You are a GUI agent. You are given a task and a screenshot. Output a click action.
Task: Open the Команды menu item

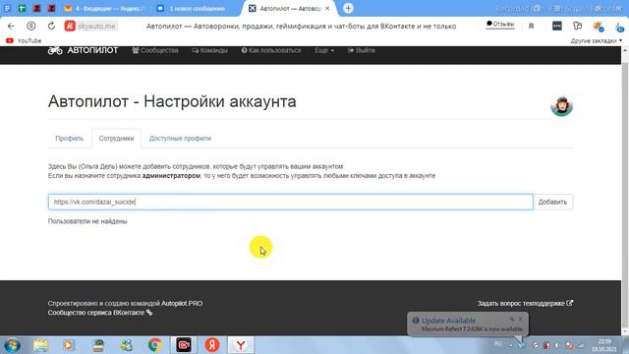point(209,50)
